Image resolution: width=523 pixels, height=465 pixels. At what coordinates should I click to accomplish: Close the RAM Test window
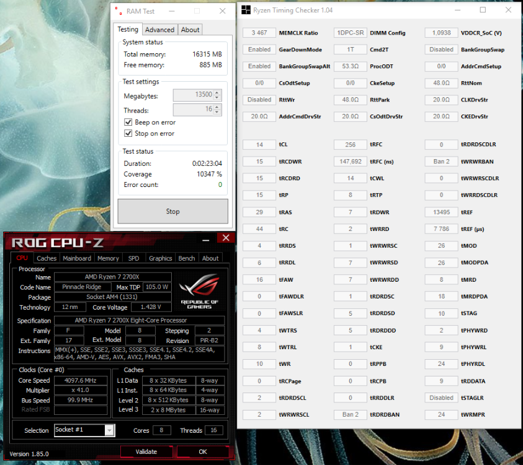point(223,11)
